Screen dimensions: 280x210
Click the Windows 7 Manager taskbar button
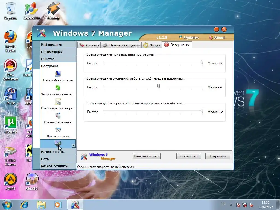(75, 205)
